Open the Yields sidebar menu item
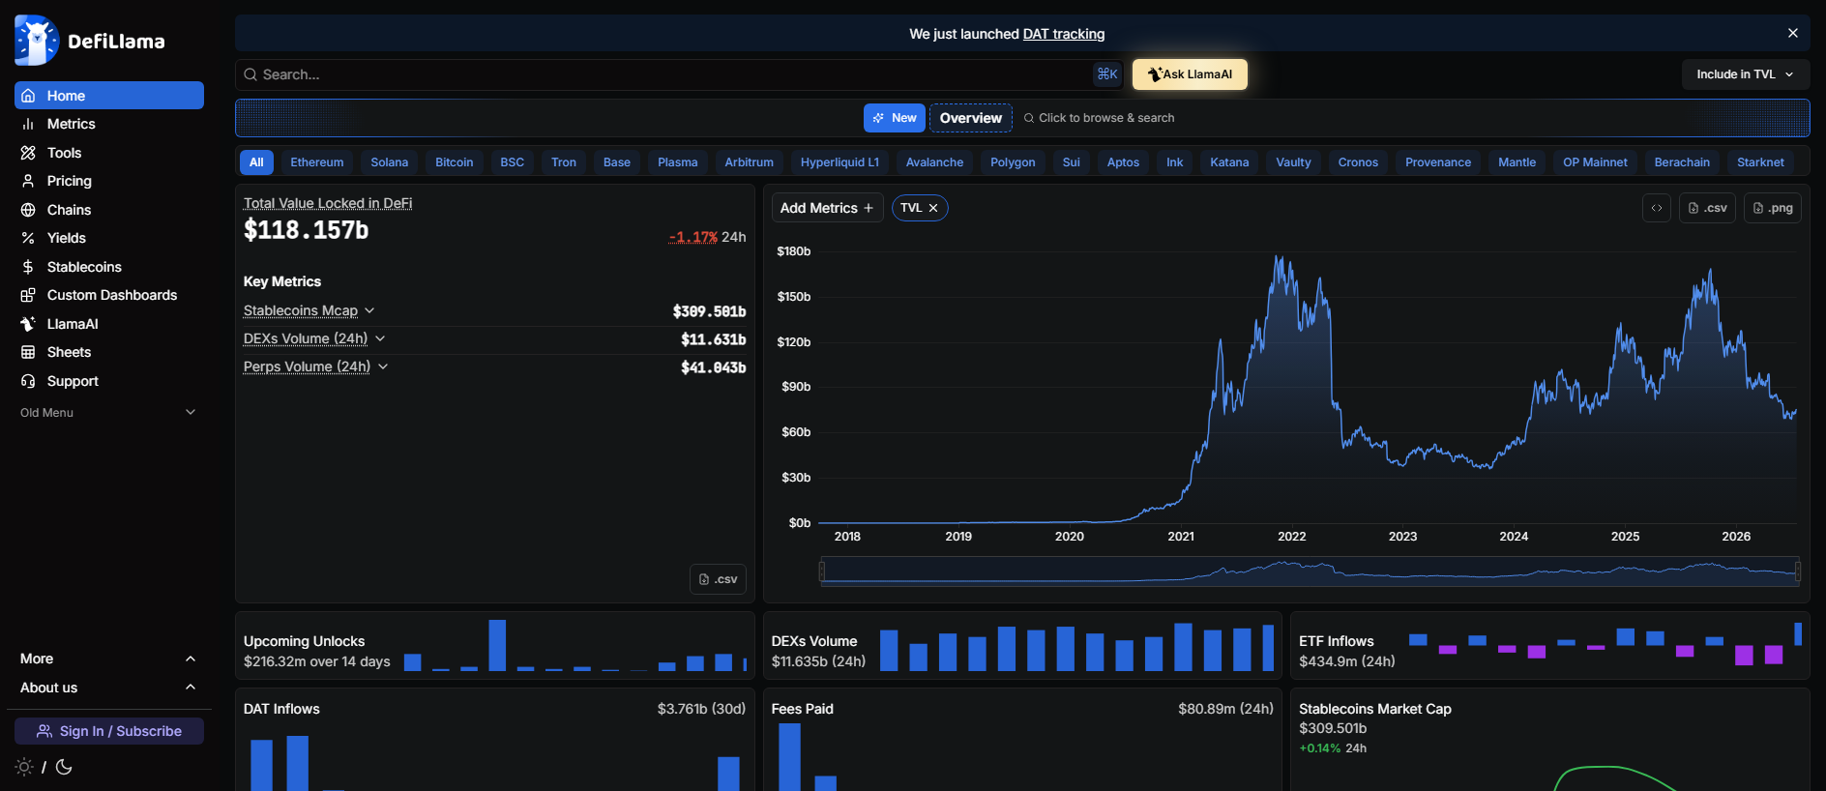The height and width of the screenshot is (791, 1826). pyautogui.click(x=108, y=238)
